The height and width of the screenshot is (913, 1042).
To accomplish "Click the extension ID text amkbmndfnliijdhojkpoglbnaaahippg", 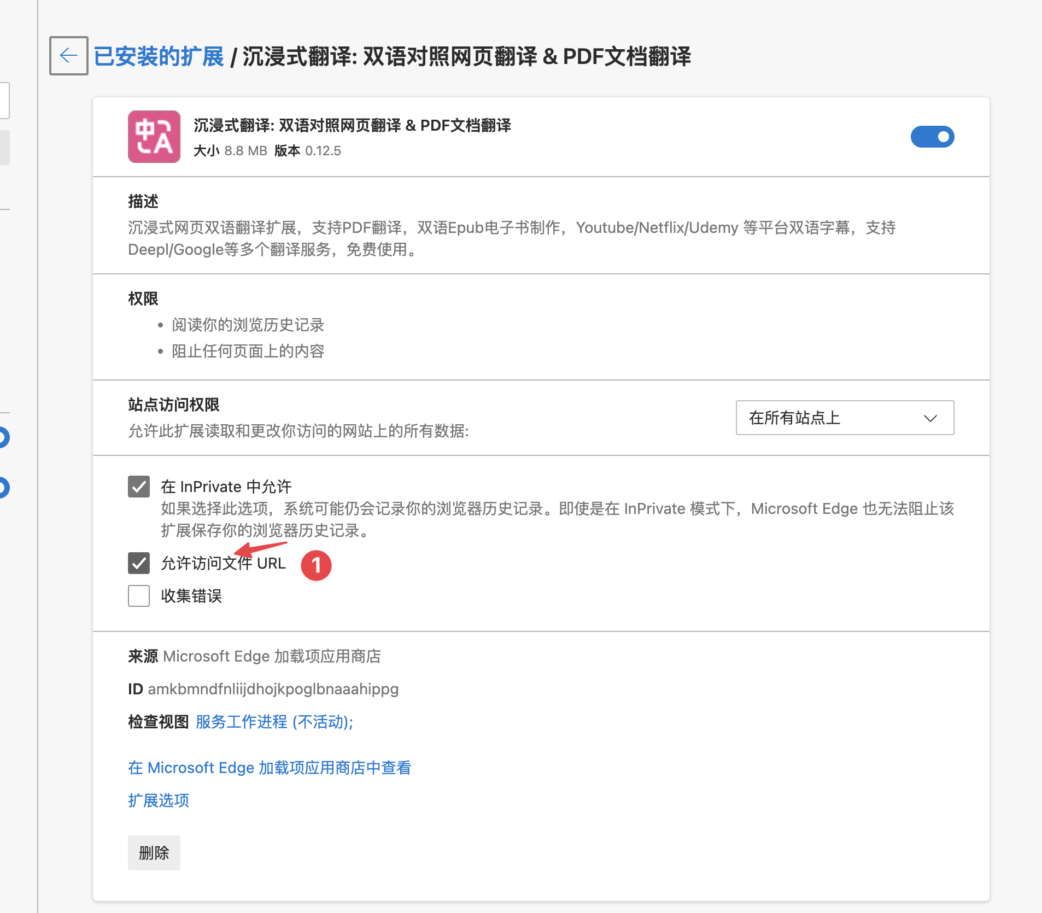I will click(273, 689).
